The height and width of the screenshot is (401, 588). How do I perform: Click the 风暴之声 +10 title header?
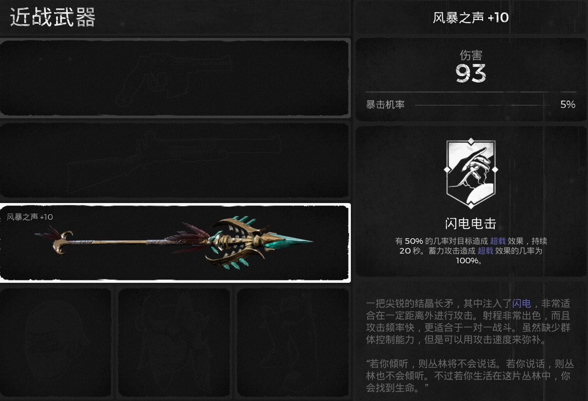click(471, 18)
